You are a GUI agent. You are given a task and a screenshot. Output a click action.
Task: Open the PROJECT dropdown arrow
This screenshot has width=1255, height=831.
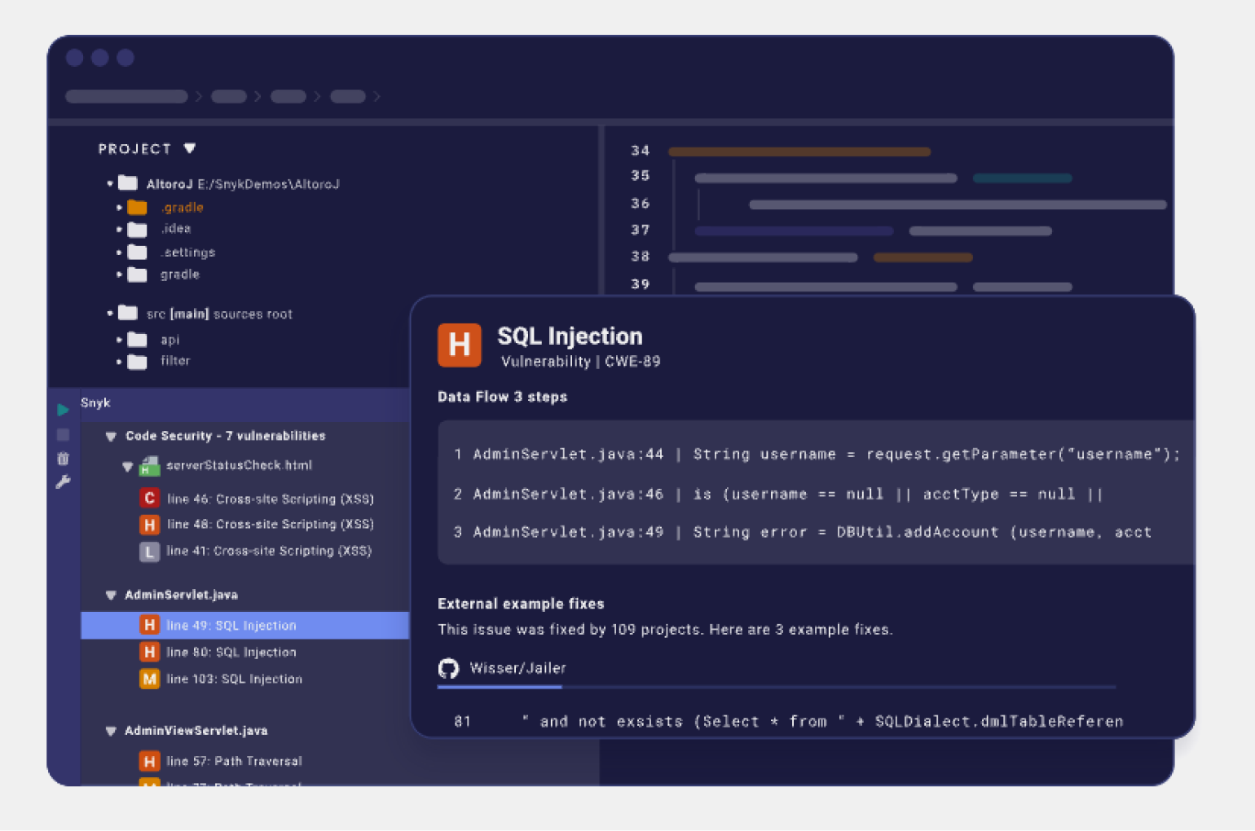click(190, 148)
